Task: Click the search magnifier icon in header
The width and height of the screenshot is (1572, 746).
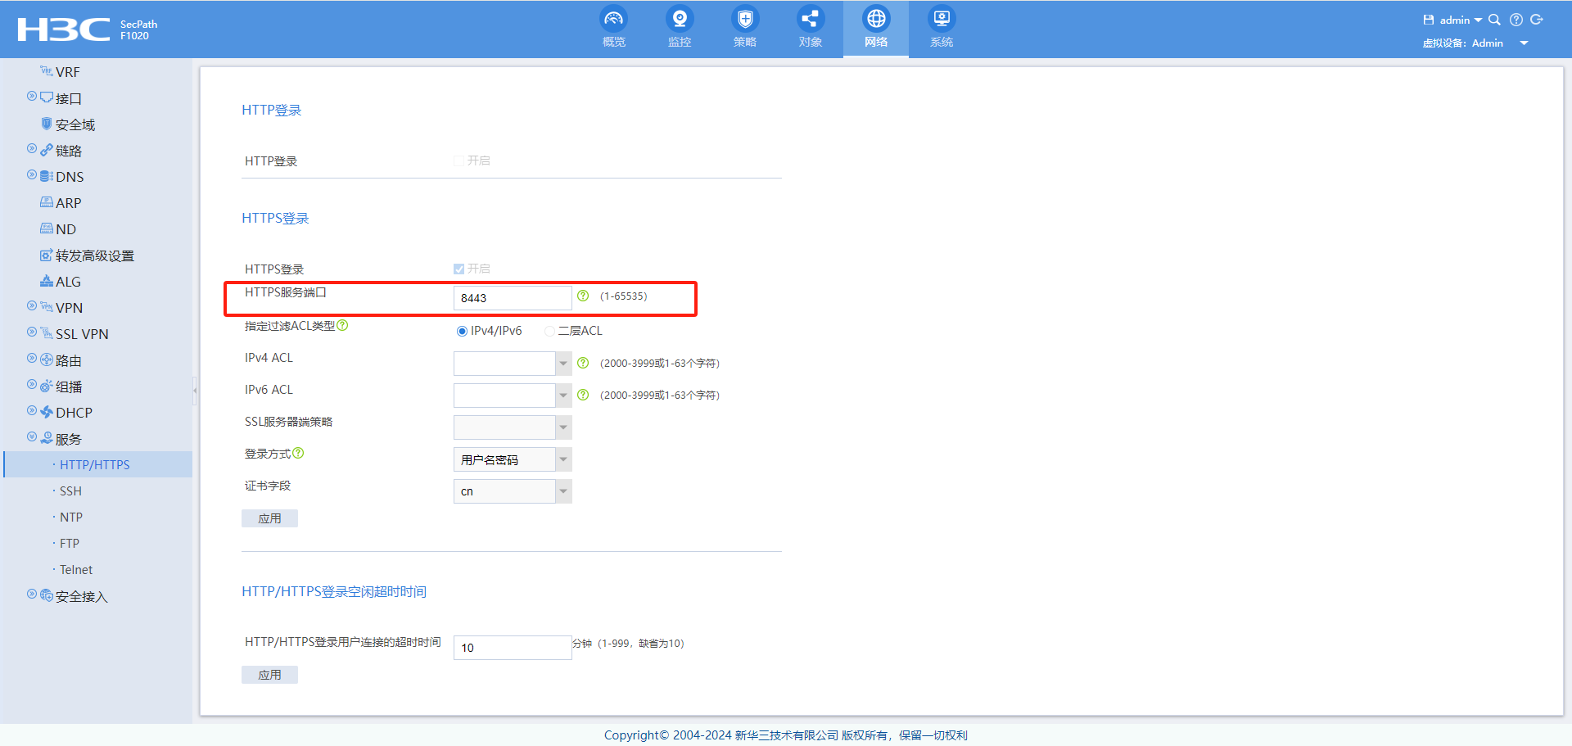Action: pyautogui.click(x=1494, y=20)
